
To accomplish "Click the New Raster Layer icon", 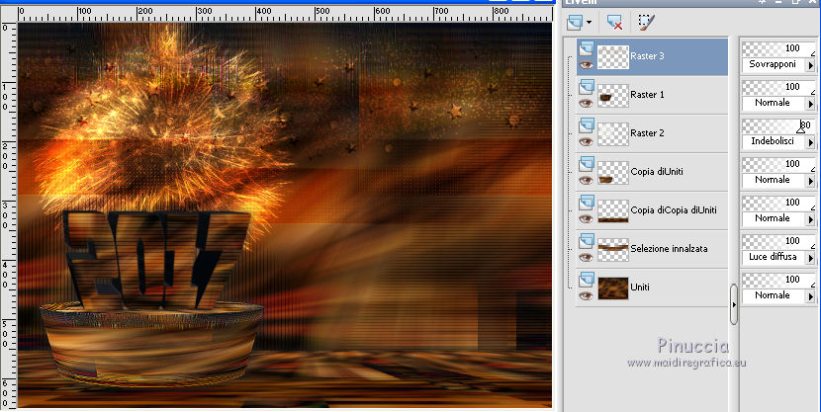I will coord(576,22).
